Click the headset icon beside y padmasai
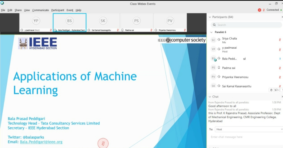Image resolution: width=283 pixels, height=148 pixels. [x=219, y=49]
